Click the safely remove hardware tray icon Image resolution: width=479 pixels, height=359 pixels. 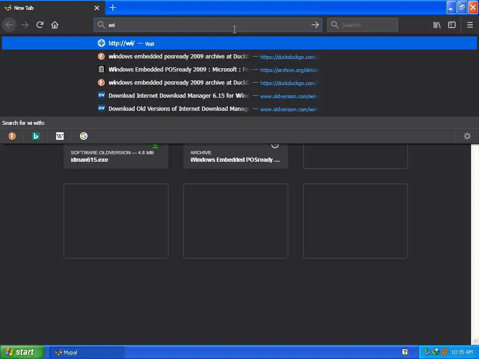tap(427, 352)
